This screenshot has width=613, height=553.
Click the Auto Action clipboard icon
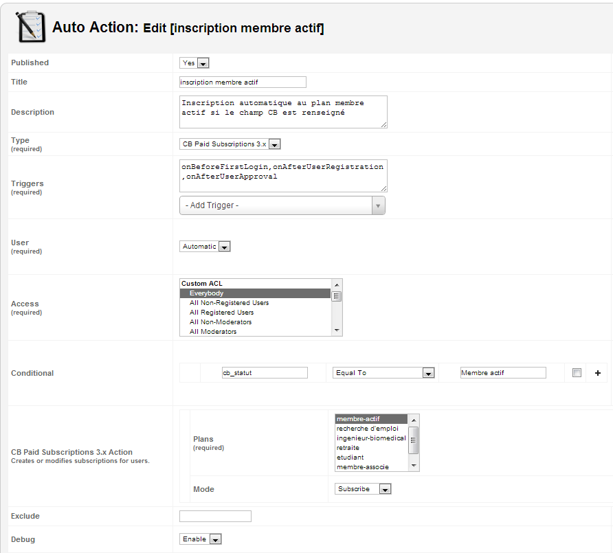tap(30, 27)
